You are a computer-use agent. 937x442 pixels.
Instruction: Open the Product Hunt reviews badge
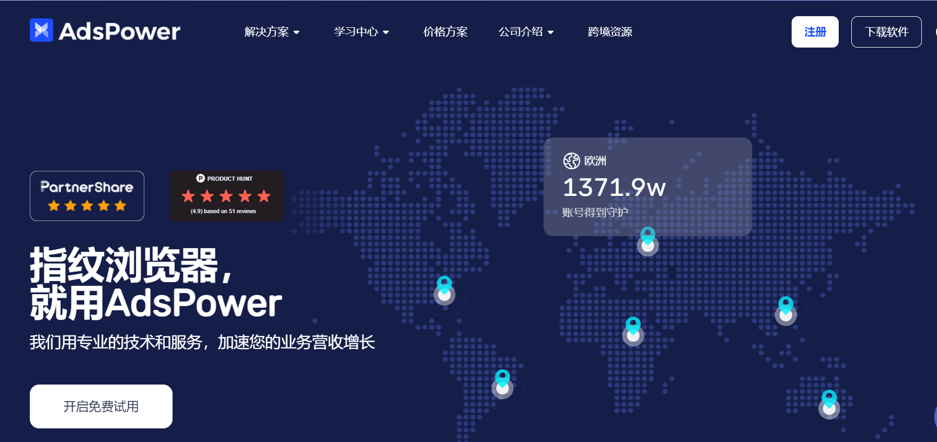[x=226, y=196]
